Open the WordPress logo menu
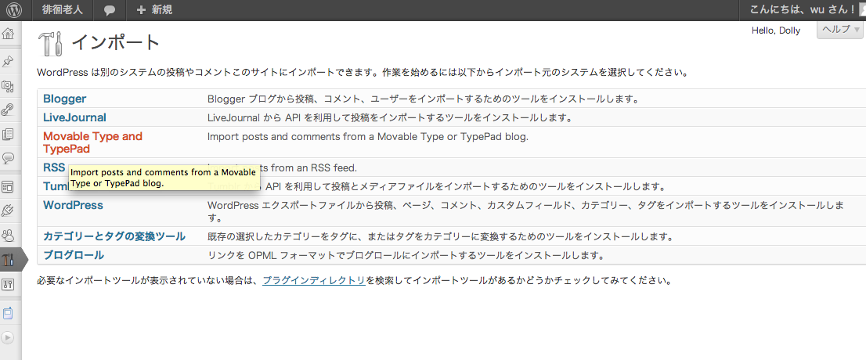 [13, 10]
